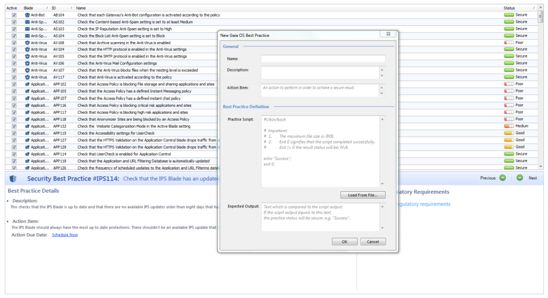
Task: Click the Application blade icon for APP132
Action: pyautogui.click(x=27, y=126)
